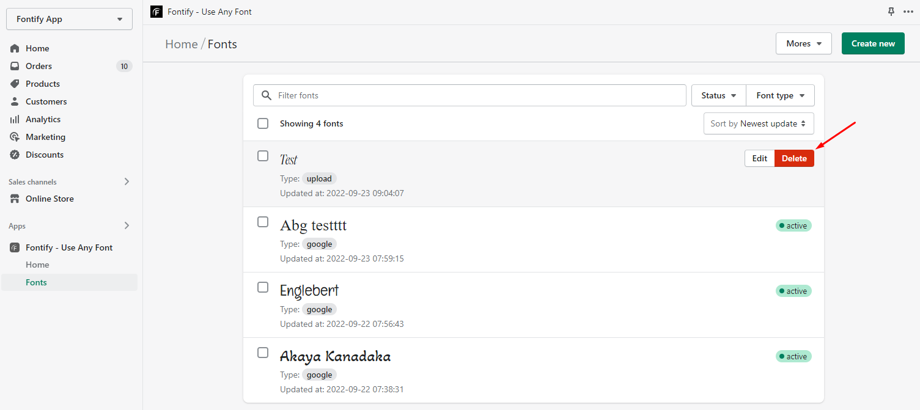920x410 pixels.
Task: Select the Englebert font checkbox
Action: tap(263, 287)
